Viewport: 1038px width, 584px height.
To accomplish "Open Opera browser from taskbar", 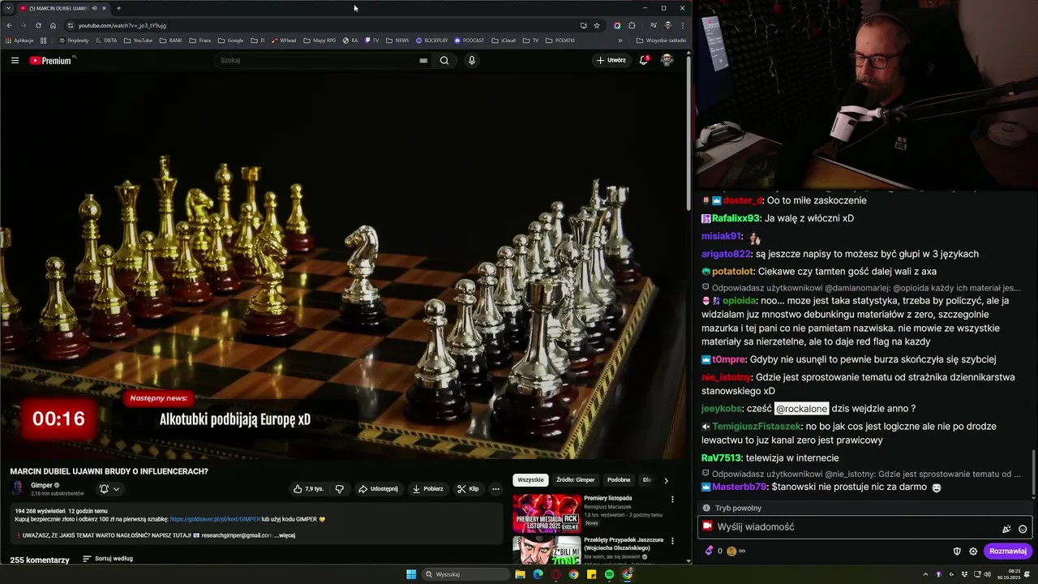I will click(555, 574).
